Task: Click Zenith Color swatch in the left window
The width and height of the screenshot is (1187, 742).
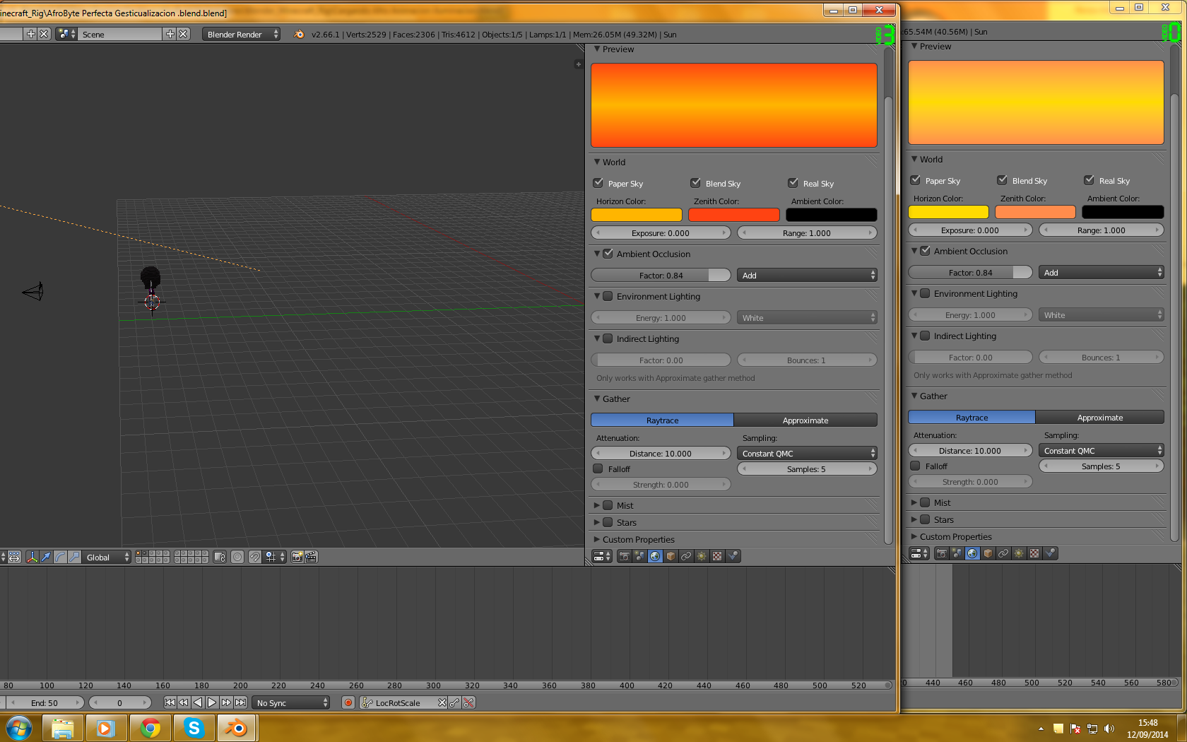Action: click(733, 215)
